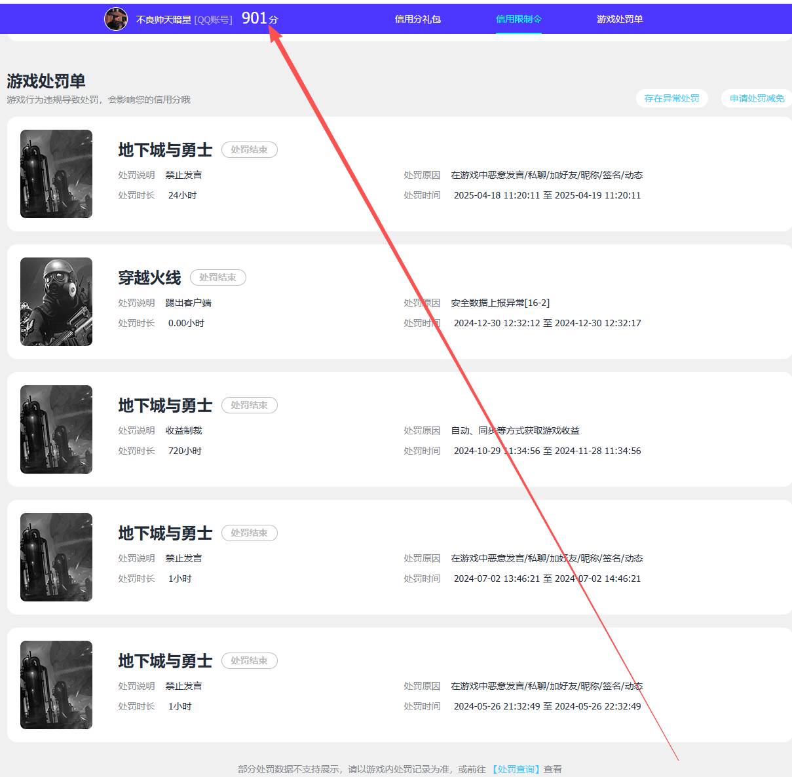Click thumbnail of the 2024-05-26 punishment card
This screenshot has width=792, height=777.
coord(56,685)
